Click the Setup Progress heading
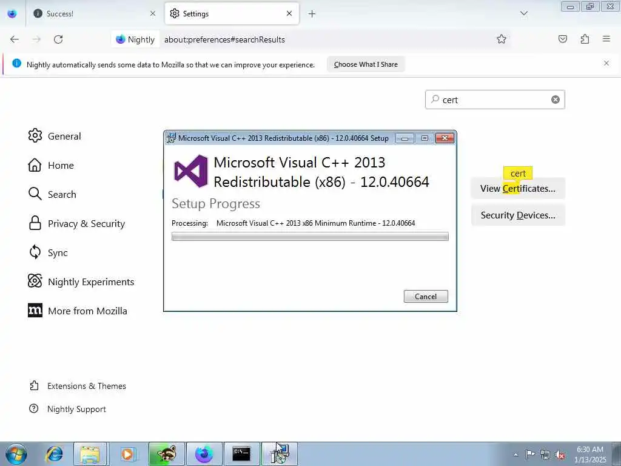This screenshot has width=621, height=466. (216, 204)
